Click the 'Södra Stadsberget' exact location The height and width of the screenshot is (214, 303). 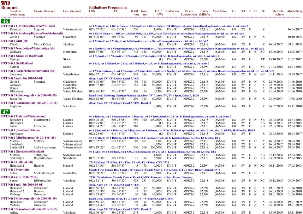pyautogui.click(x=45, y=147)
